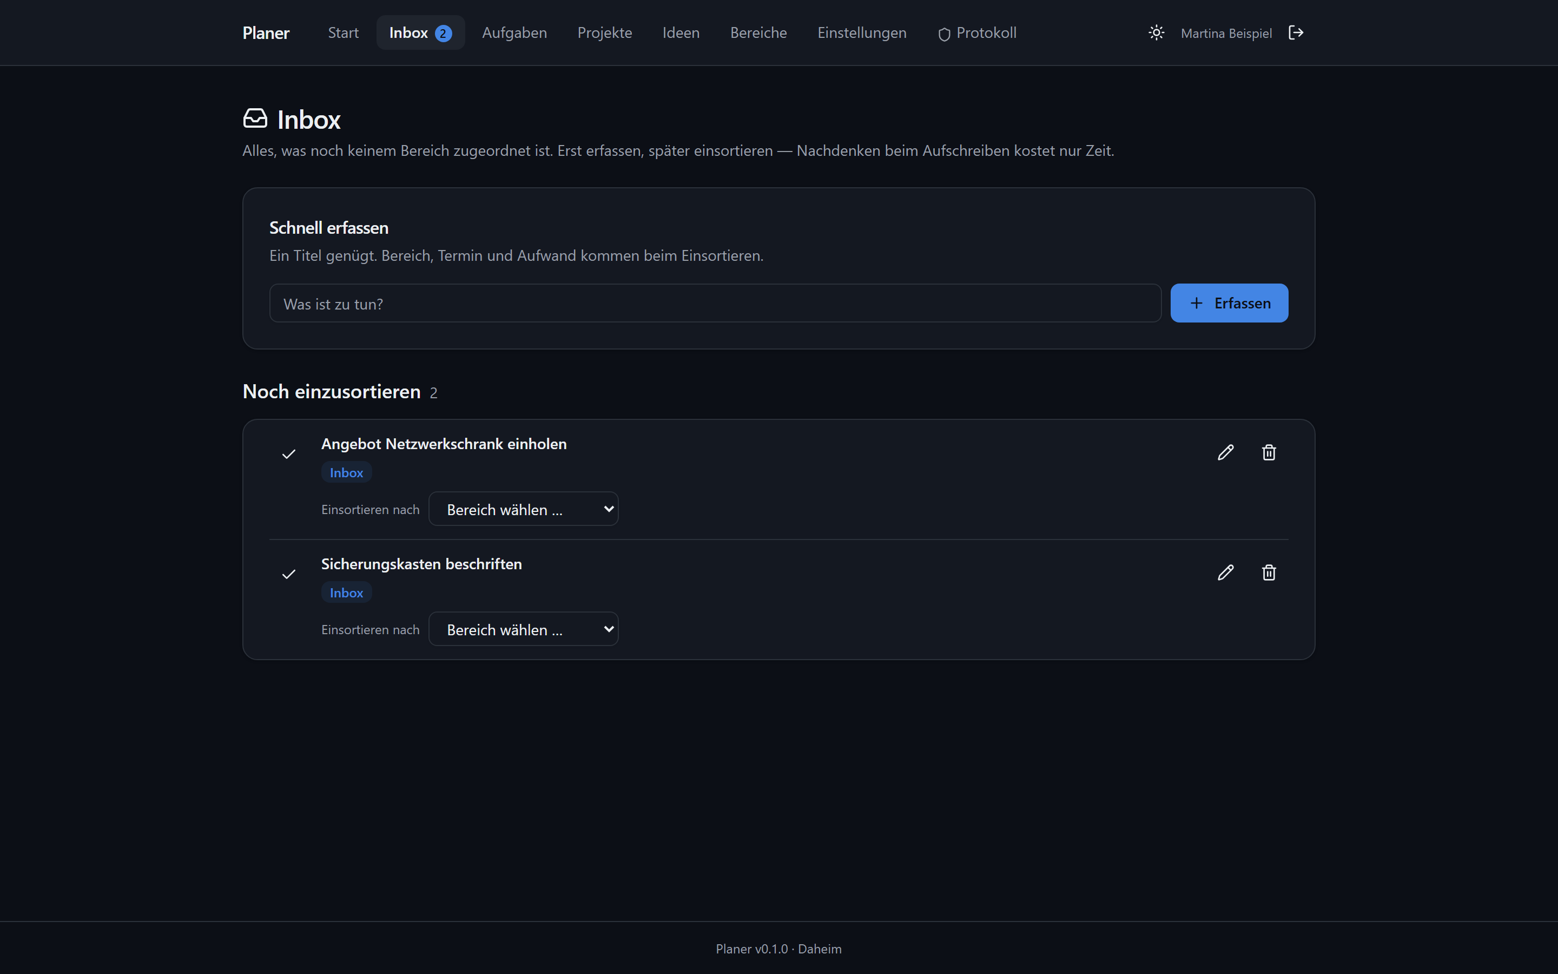The image size is (1558, 974).
Task: Delete Sicherungskasten beschriften with trash icon
Action: (x=1269, y=572)
